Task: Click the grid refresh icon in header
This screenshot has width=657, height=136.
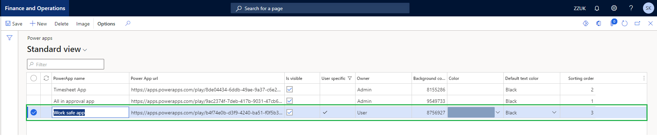Action: tap(46, 78)
